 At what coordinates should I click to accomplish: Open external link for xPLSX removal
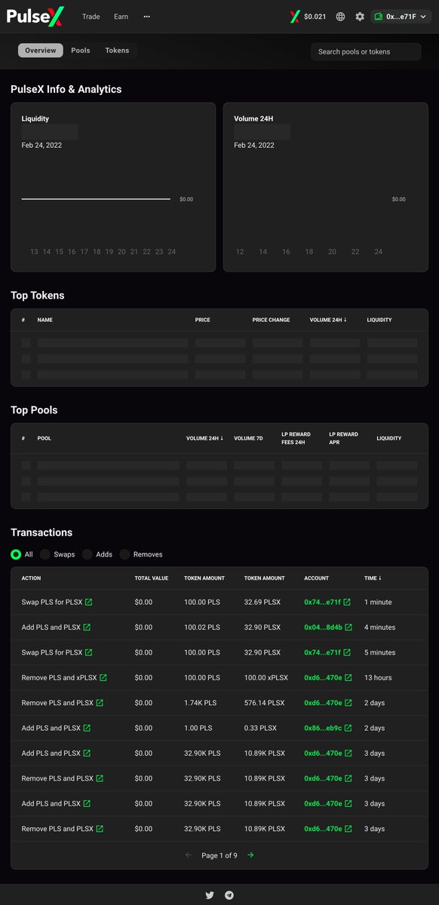coord(103,677)
